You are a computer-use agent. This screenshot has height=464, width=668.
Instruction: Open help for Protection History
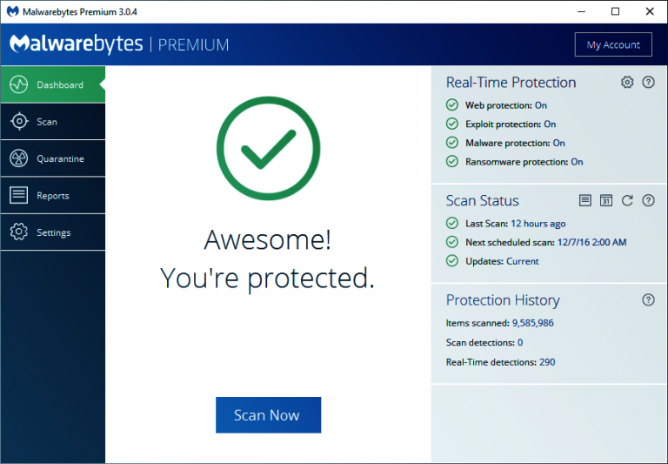(x=648, y=299)
